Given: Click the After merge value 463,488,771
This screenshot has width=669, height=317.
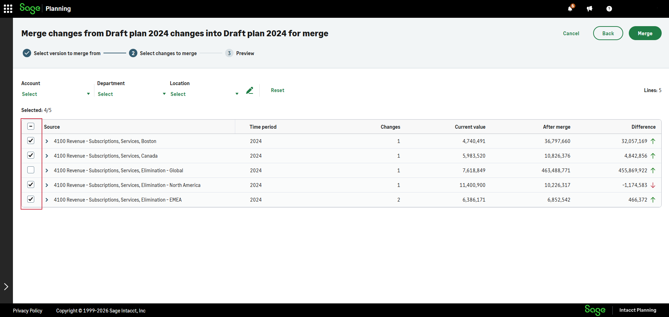Looking at the screenshot, I should 556,171.
